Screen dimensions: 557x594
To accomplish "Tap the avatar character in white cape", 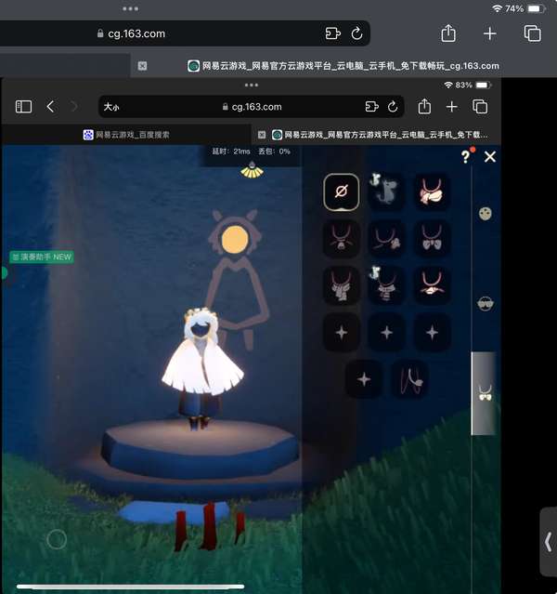I will click(x=202, y=369).
